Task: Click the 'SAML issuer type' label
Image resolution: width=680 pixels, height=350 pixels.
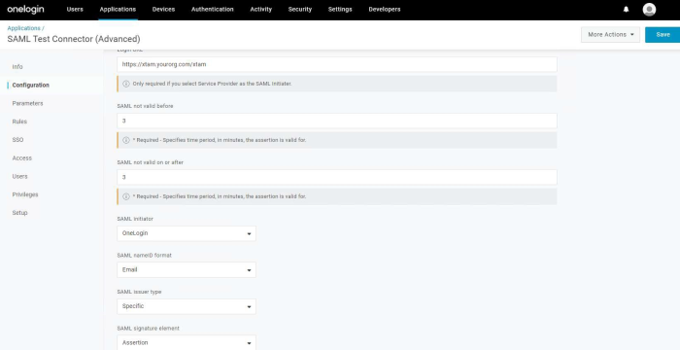Action: (x=139, y=292)
